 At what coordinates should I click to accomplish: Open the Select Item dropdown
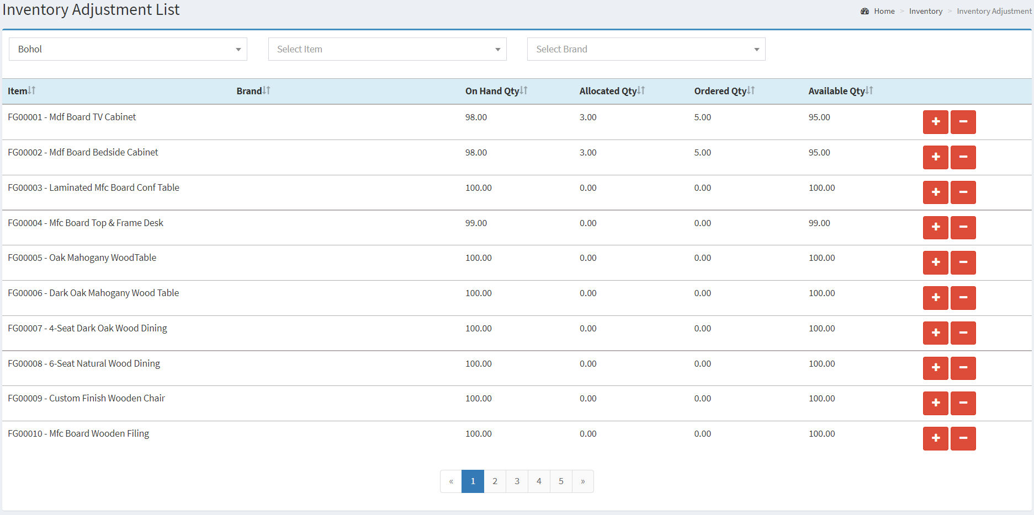click(x=387, y=49)
